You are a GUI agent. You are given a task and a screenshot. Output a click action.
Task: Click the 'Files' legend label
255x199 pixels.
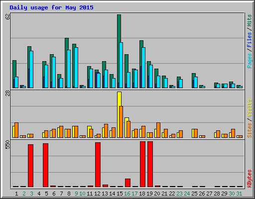(x=249, y=40)
